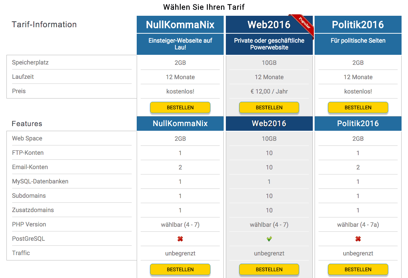Order Politik2016 using BESTELLEN below the Preis row

[358, 107]
